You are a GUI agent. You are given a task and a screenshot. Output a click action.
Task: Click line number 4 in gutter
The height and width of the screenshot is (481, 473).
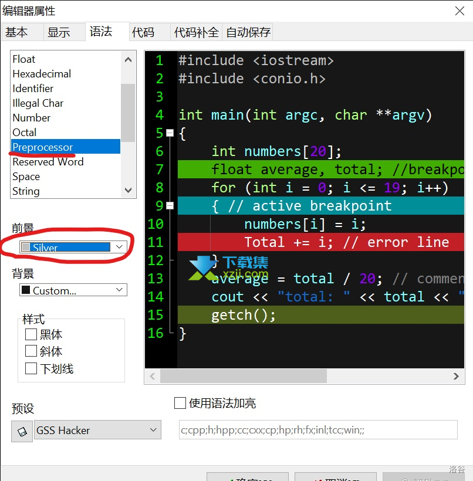click(x=159, y=115)
